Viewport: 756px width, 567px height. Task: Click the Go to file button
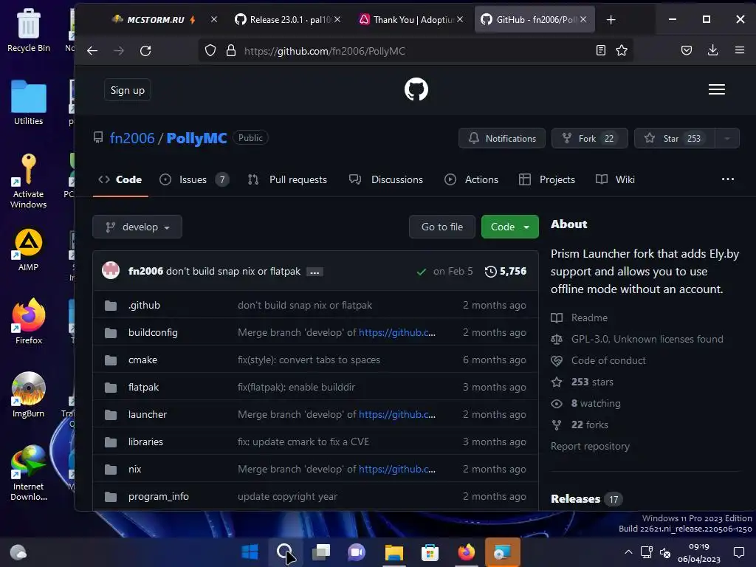[442, 227]
